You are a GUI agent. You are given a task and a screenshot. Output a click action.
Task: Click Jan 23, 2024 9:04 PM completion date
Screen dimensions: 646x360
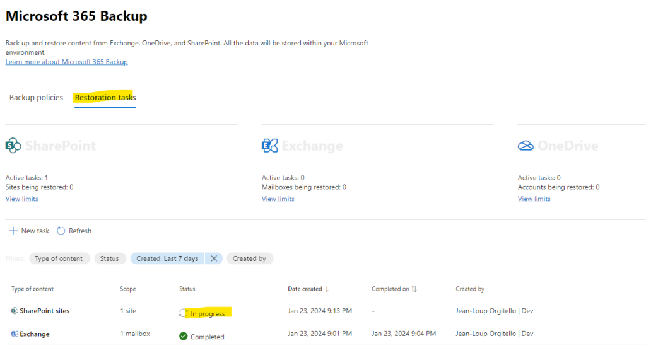click(x=404, y=334)
